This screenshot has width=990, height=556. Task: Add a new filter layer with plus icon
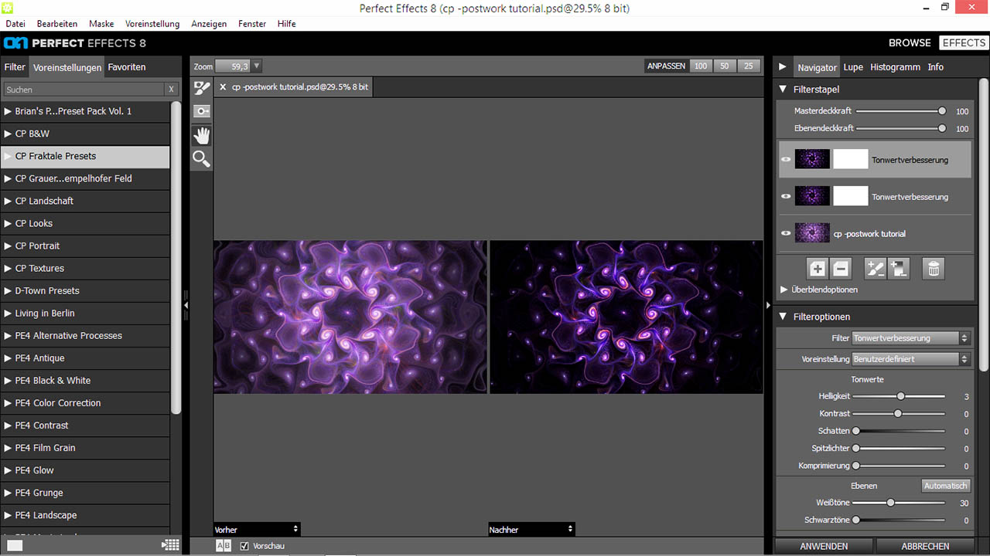tap(817, 269)
